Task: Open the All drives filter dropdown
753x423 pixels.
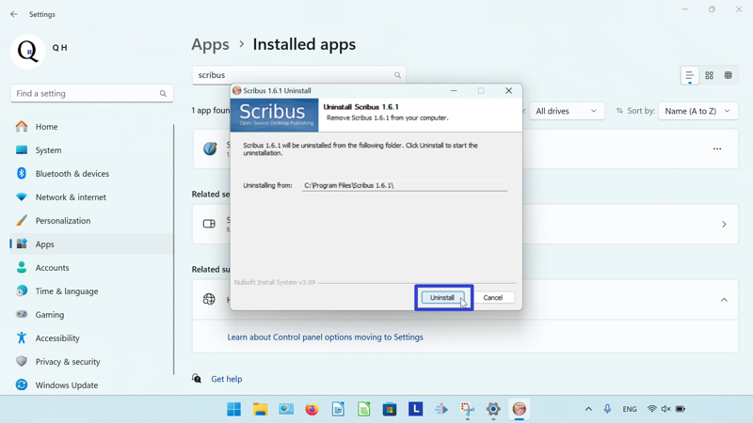Action: coord(567,111)
